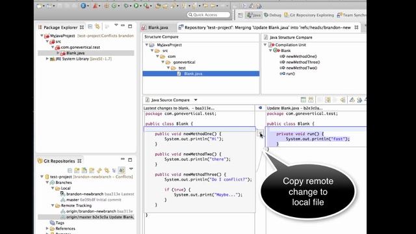
Task: Select highlighted Blank.java in Structure Compare
Action: point(201,73)
